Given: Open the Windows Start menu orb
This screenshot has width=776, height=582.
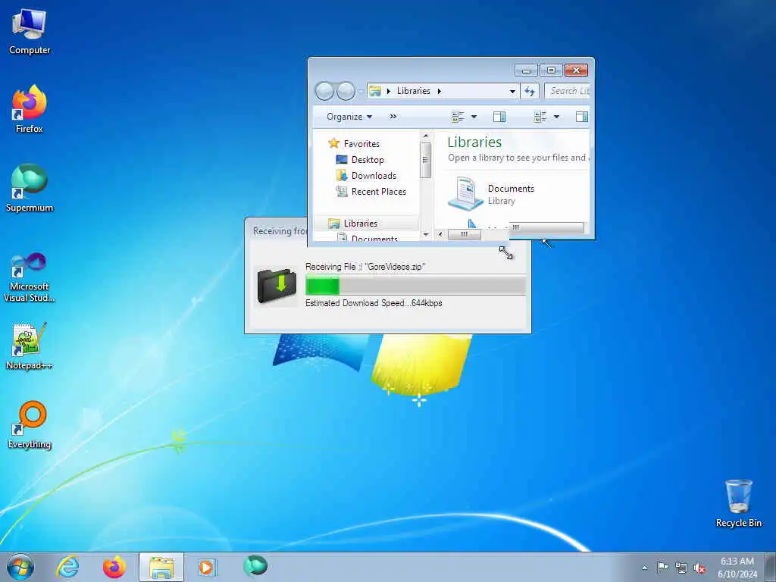Looking at the screenshot, I should point(20,567).
